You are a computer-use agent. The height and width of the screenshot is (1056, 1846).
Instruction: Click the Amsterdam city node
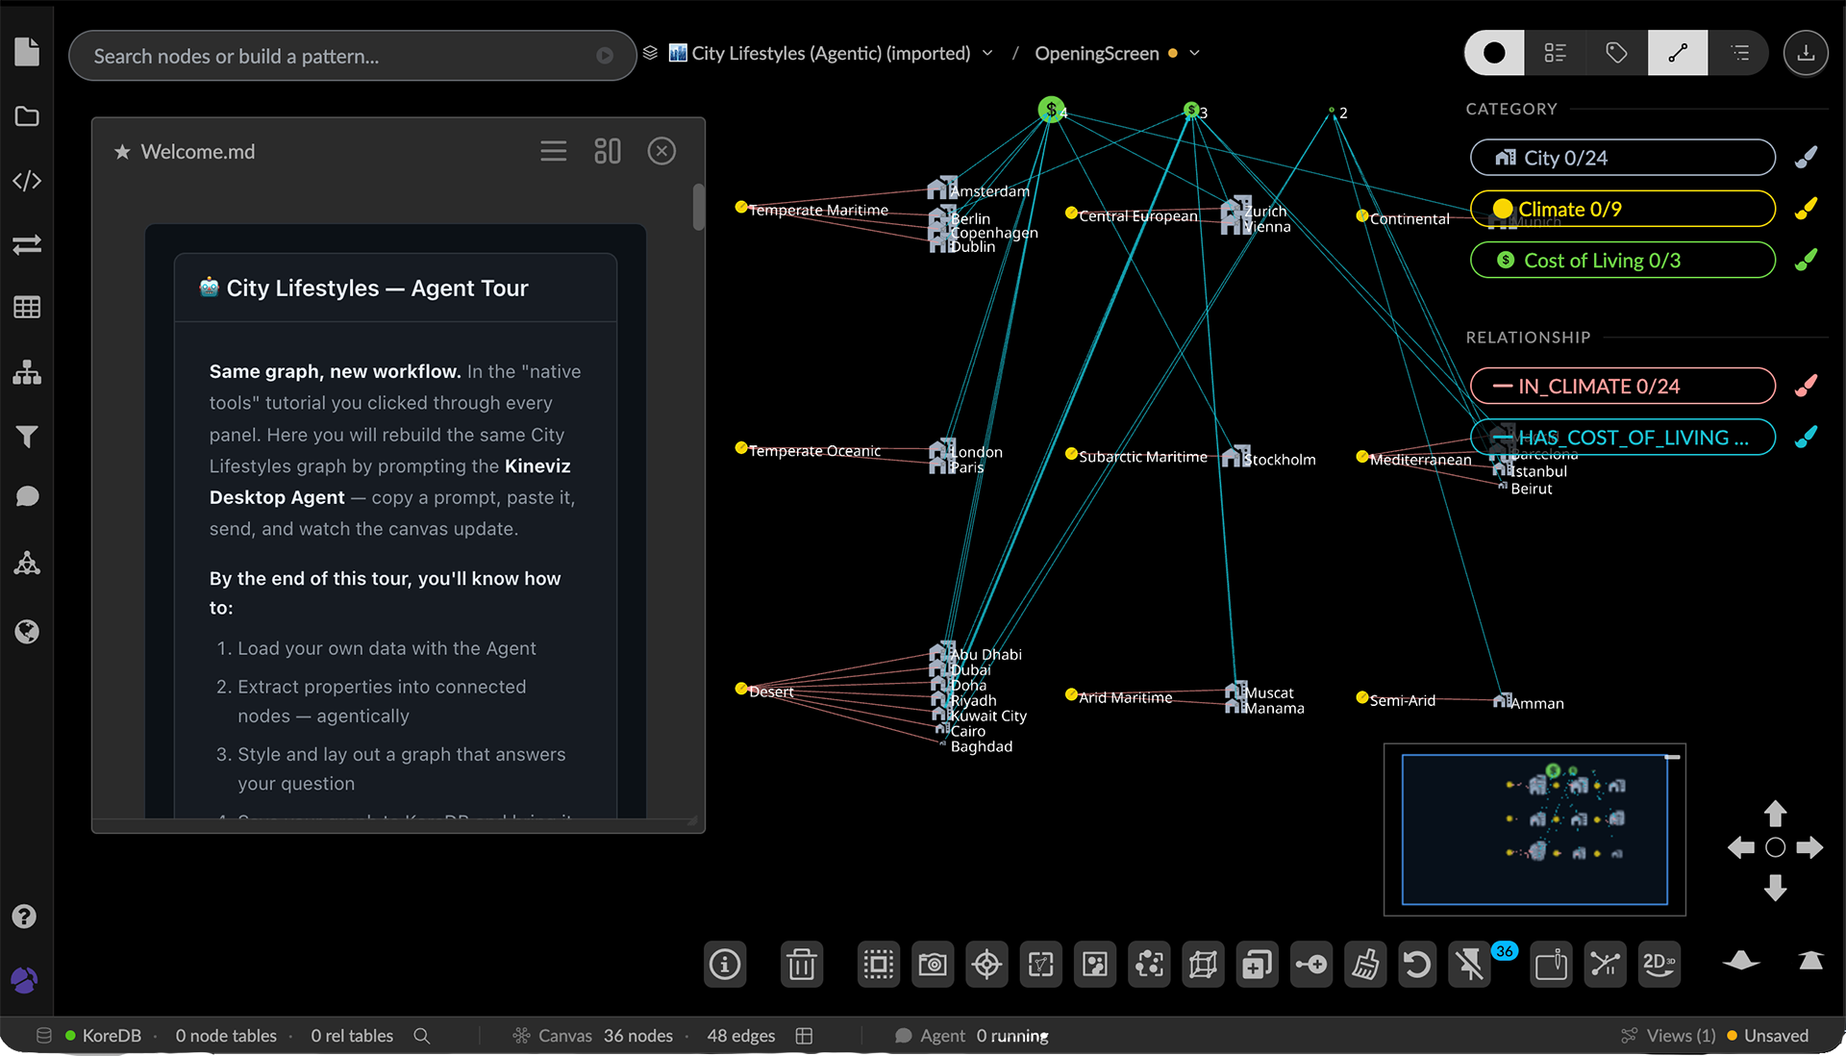[941, 188]
